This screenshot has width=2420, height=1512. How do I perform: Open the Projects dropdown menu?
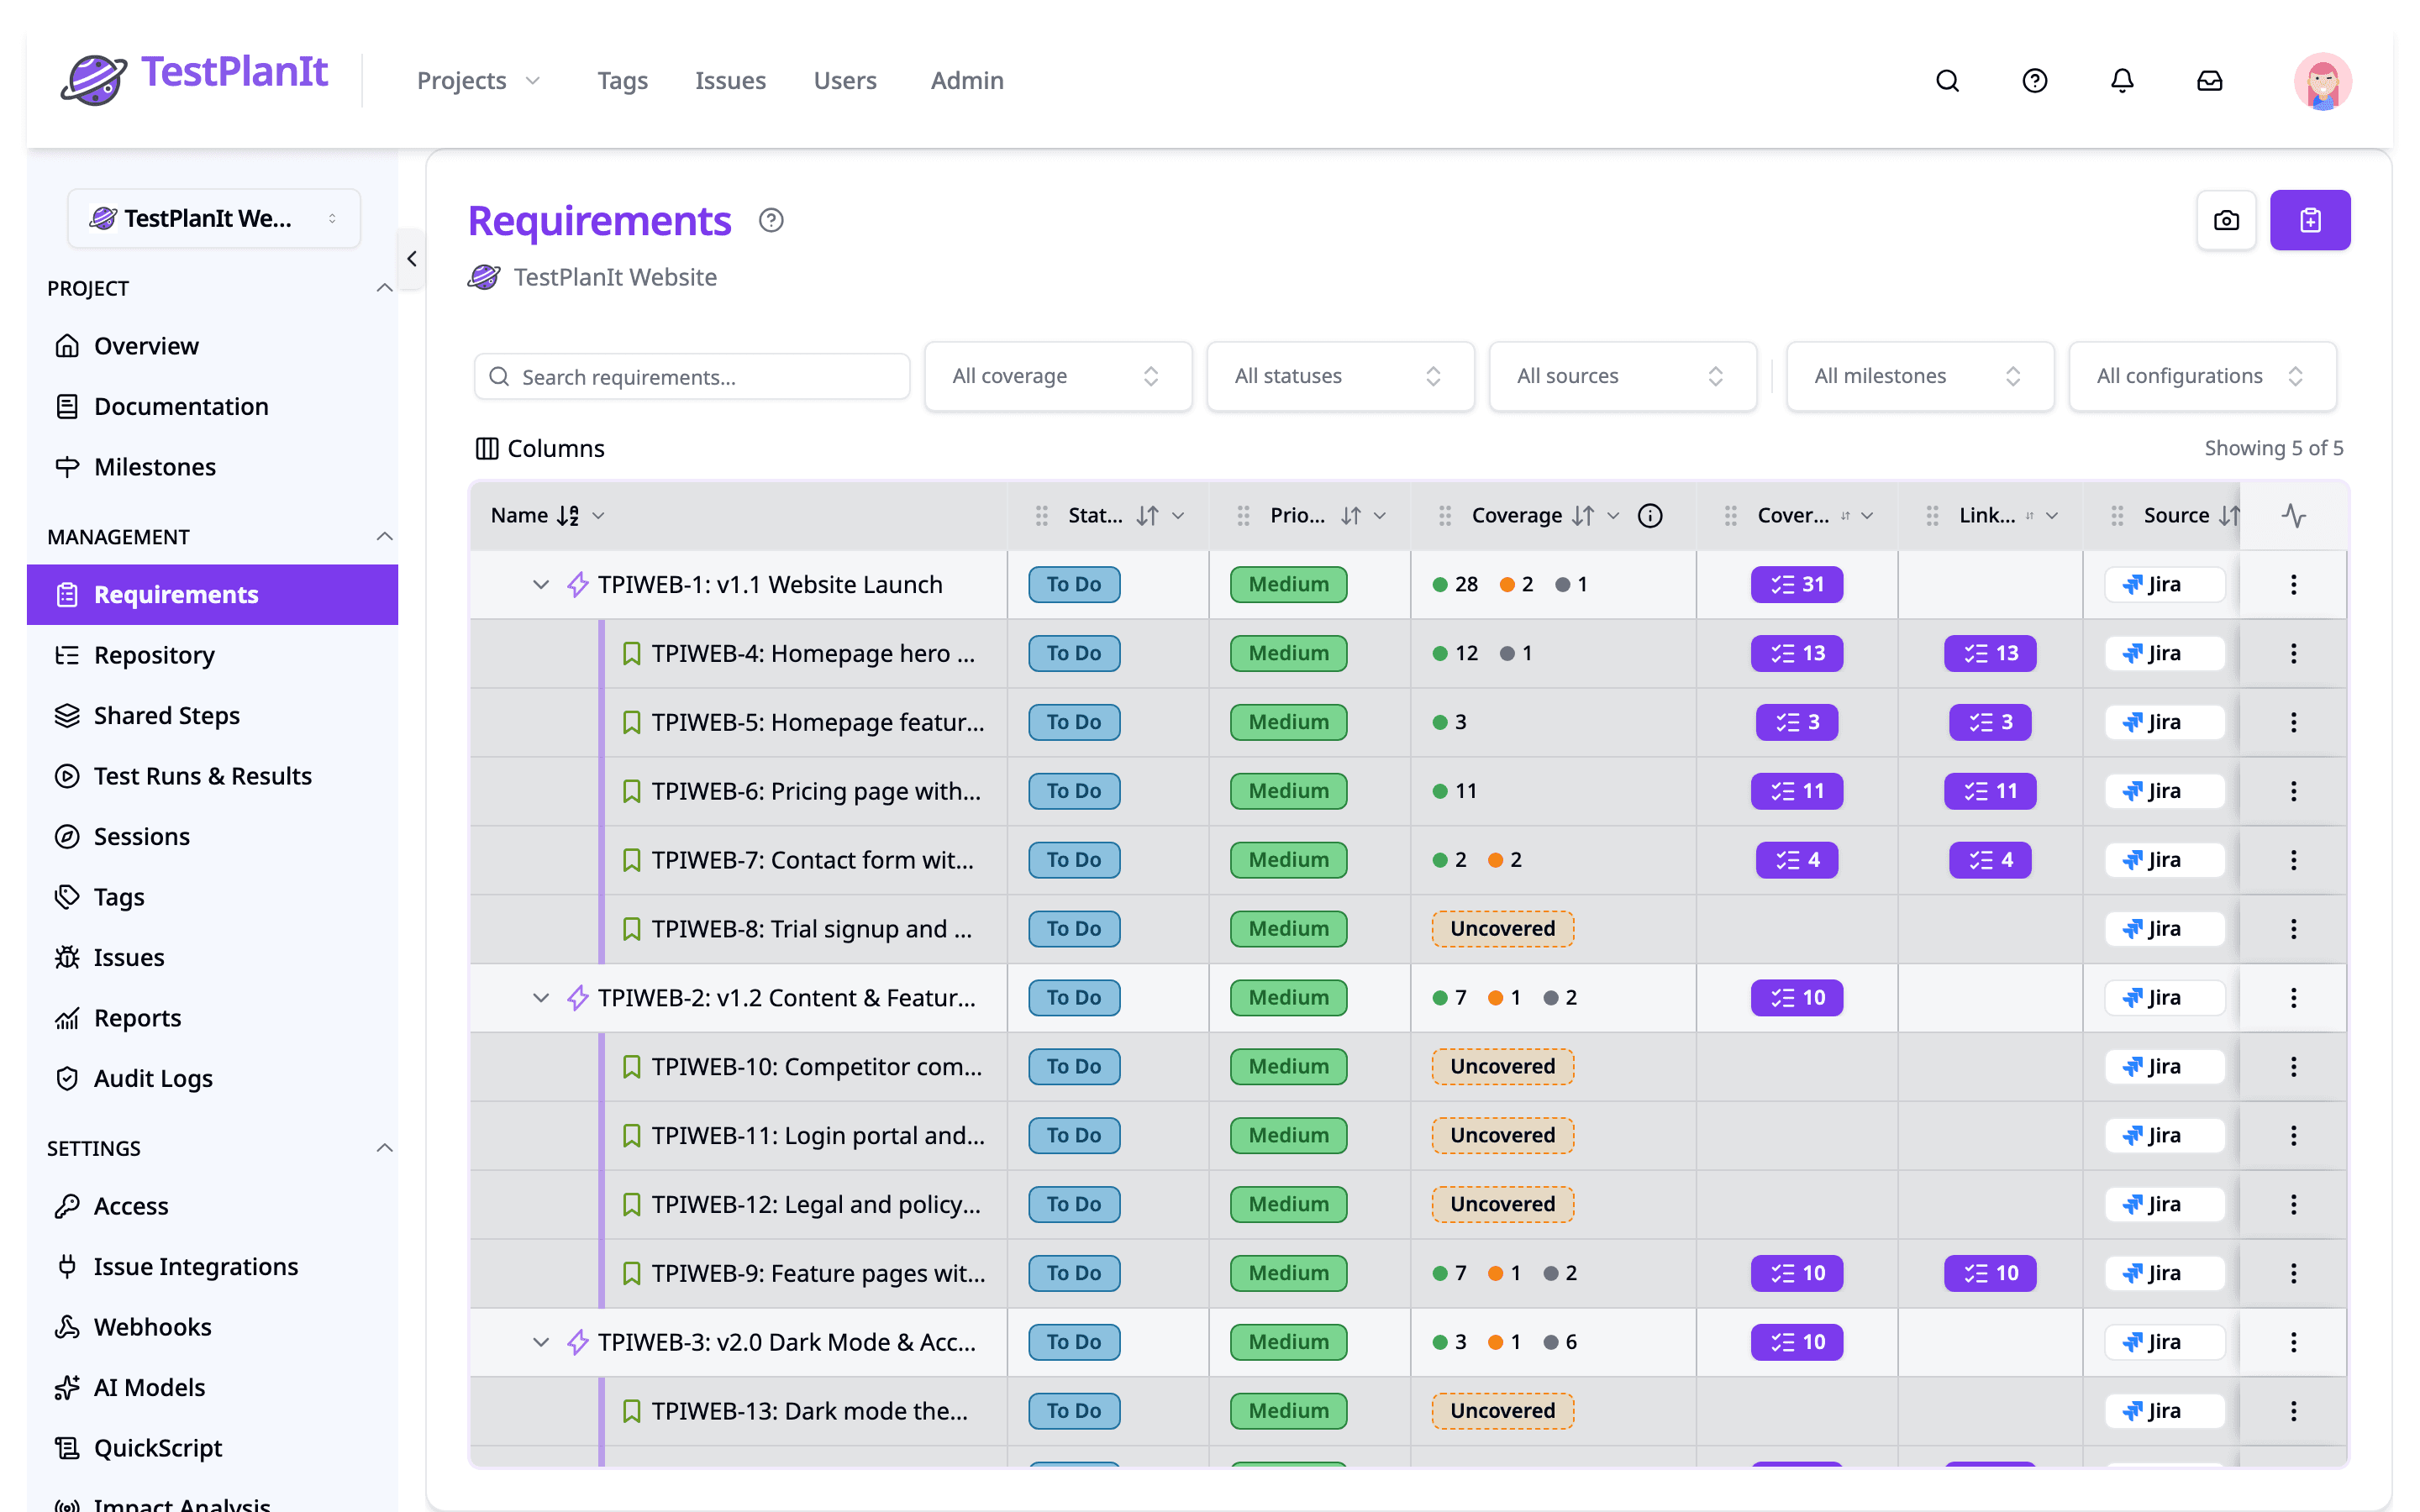click(x=478, y=81)
